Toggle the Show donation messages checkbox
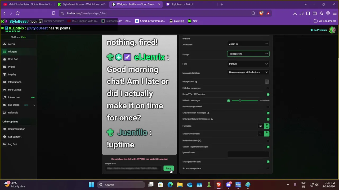Image resolution: width=339 pixels, height=190 pixels. coord(268,113)
